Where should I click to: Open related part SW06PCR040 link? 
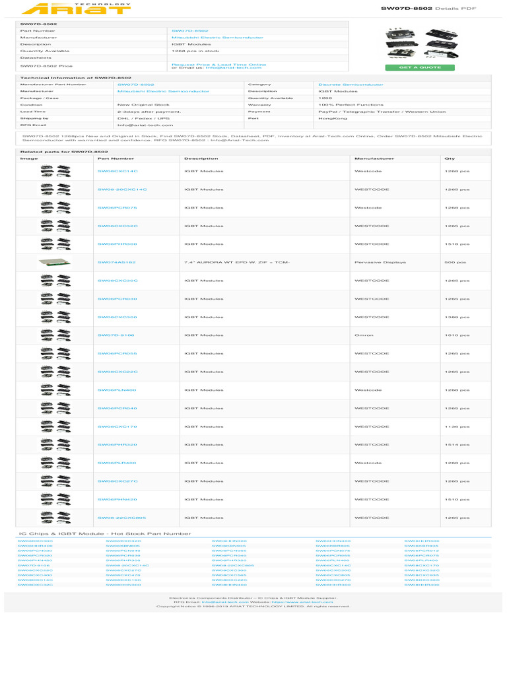118,408
